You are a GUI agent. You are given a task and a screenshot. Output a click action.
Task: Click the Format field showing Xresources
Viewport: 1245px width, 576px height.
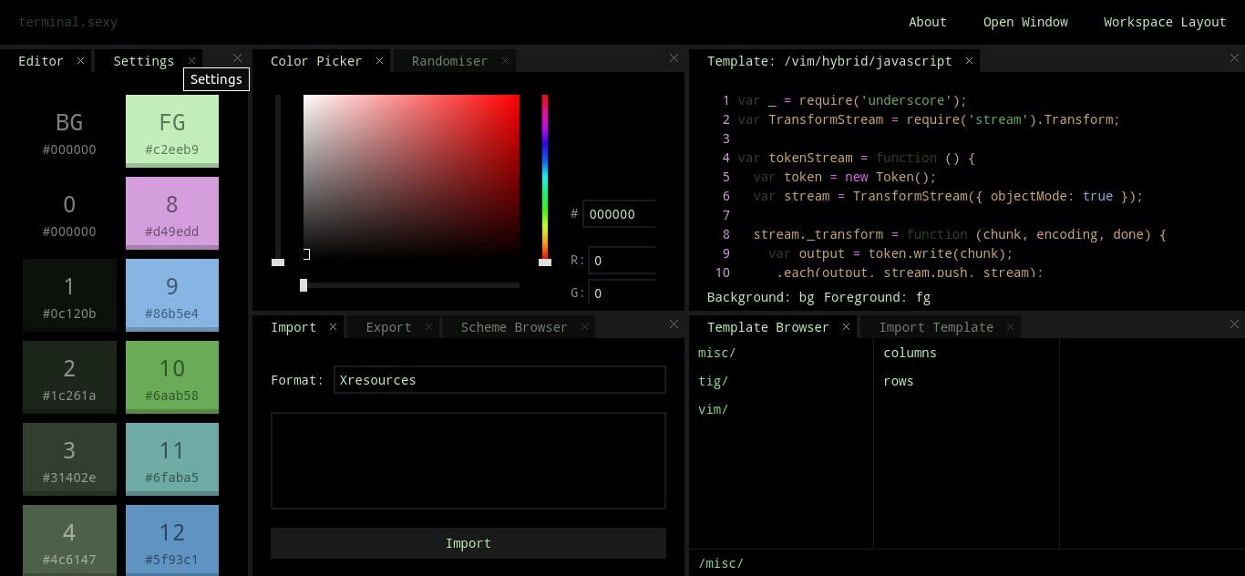(x=499, y=380)
